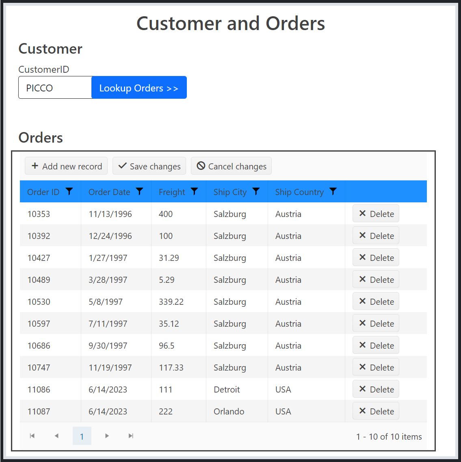
Task: Add new record to the grid
Action: tap(66, 166)
